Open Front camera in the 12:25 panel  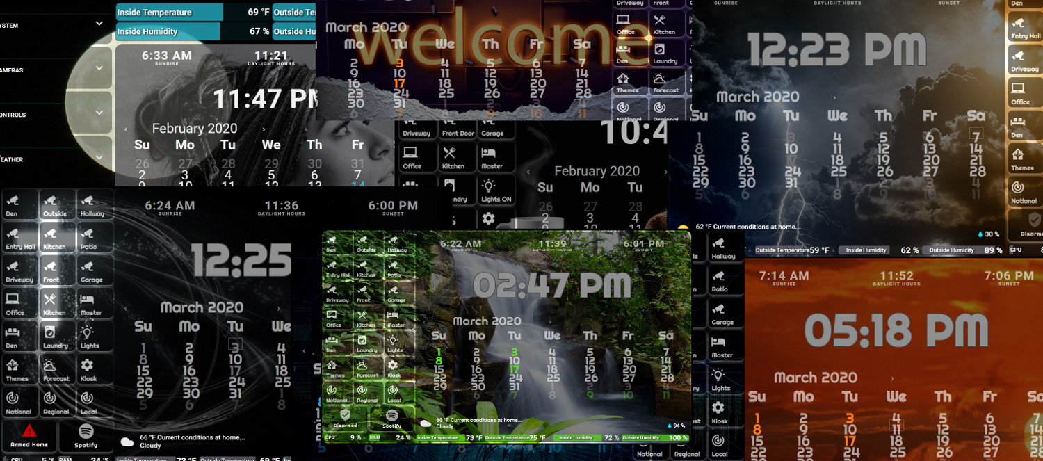[56, 271]
